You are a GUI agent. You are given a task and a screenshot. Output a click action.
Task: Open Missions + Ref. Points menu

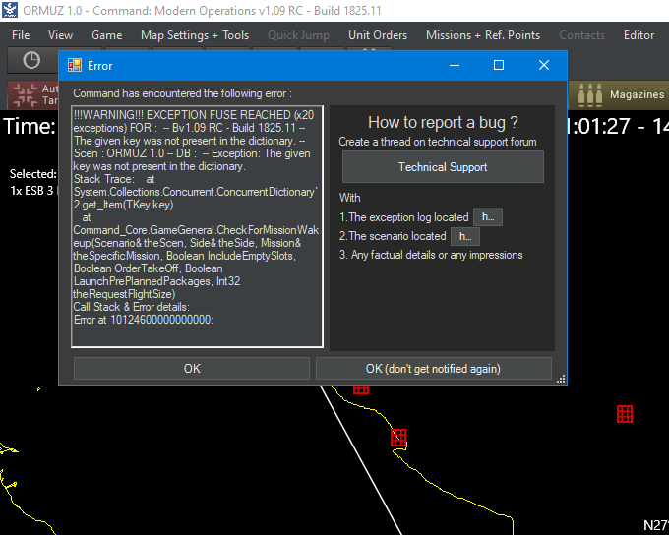point(483,35)
